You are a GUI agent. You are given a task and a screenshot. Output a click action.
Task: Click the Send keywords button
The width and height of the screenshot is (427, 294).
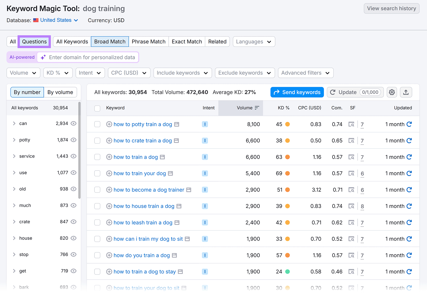[x=297, y=92]
